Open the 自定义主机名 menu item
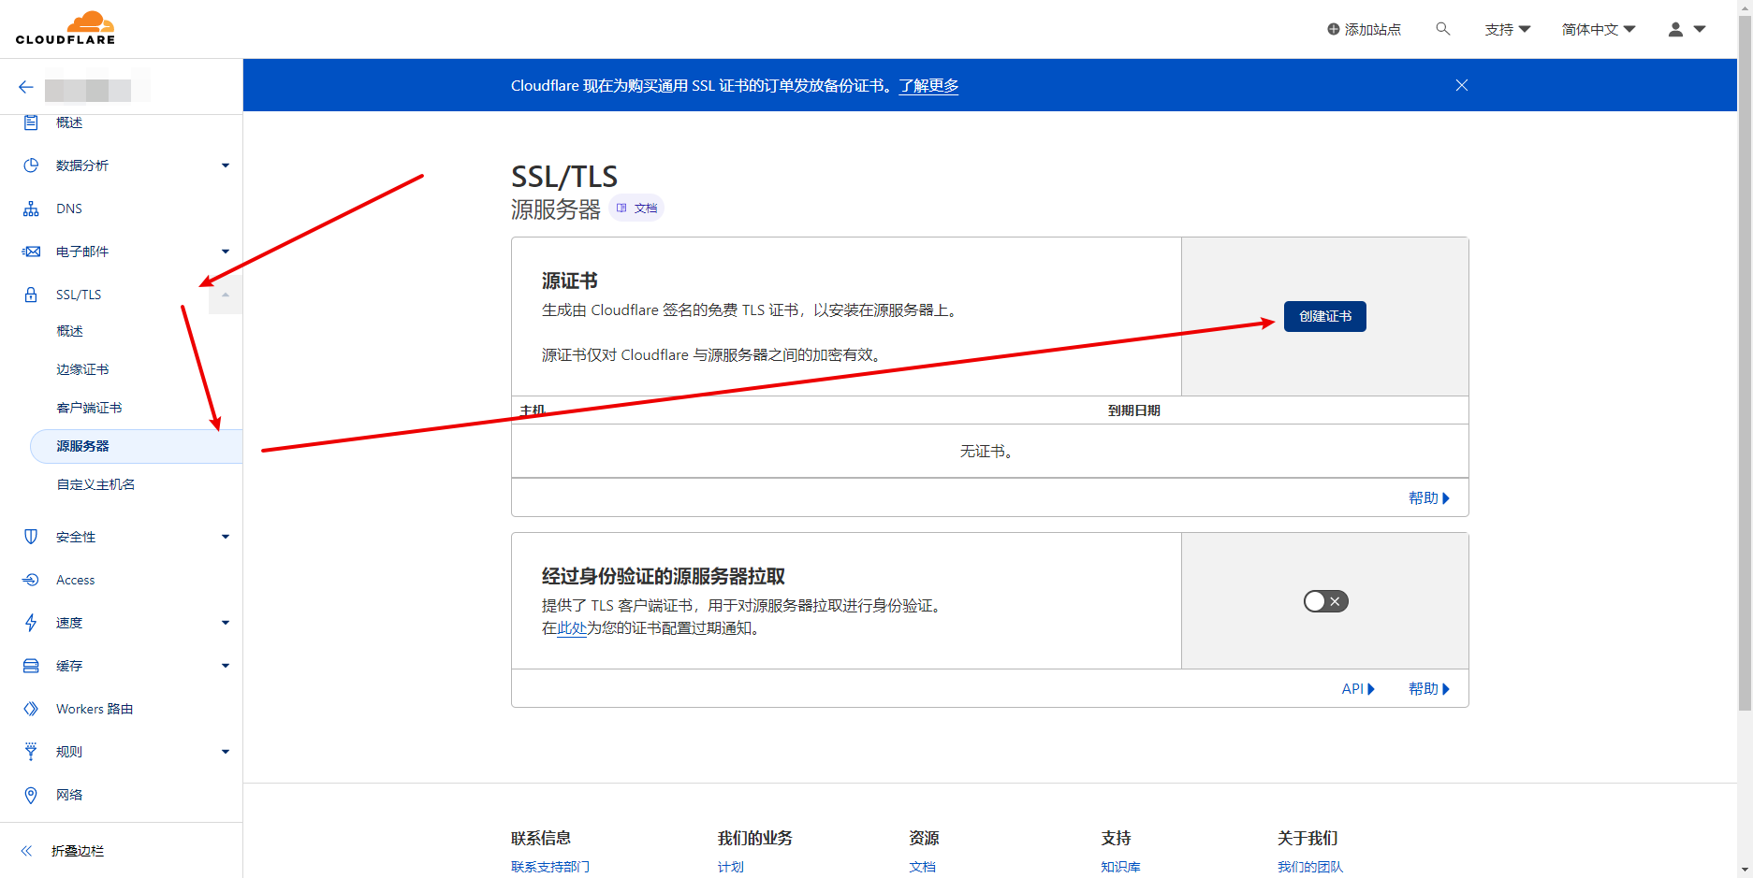Image resolution: width=1753 pixels, height=878 pixels. click(95, 484)
